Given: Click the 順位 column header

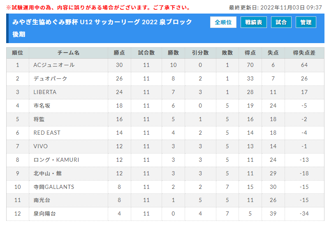Looking at the screenshot, I should tap(18, 53).
